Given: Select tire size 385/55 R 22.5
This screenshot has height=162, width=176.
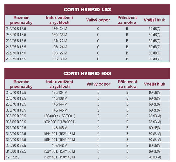Looking at the screenshot, I should 16,116.
